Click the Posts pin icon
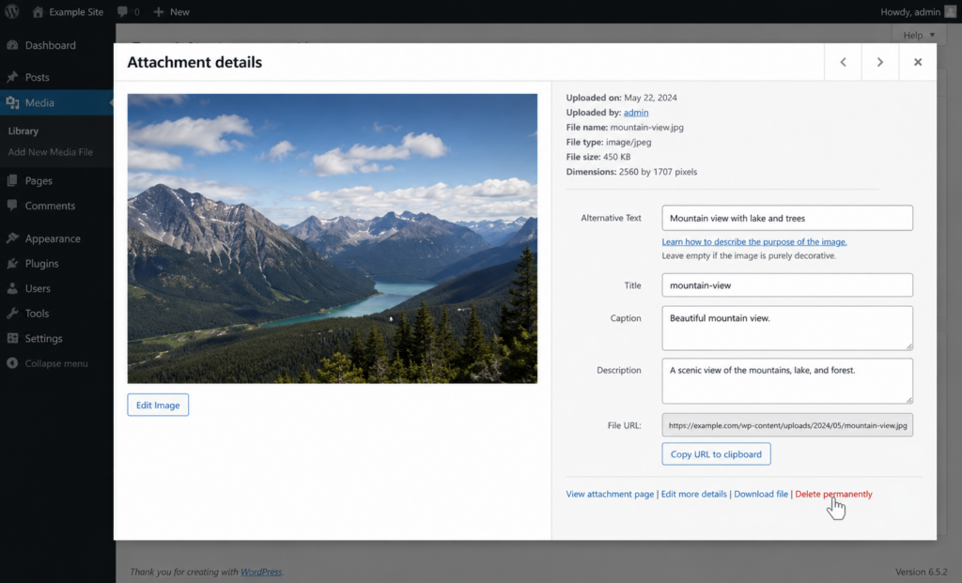Viewport: 962px width, 583px height. 12,77
